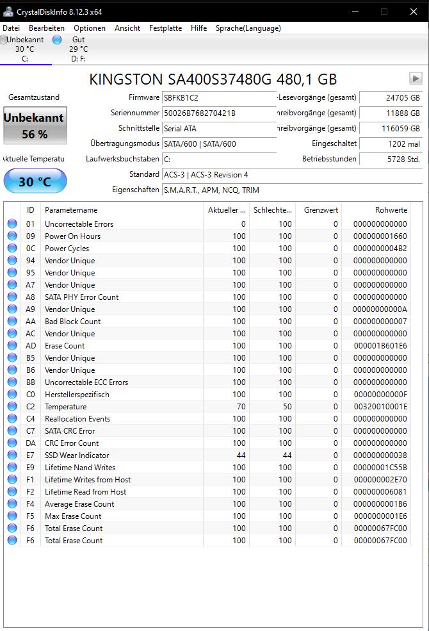
Task: Open the Optionen menu
Action: [x=90, y=28]
